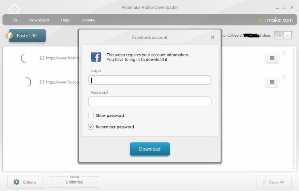
Task: Enable the Show password checkbox
Action: (x=91, y=115)
